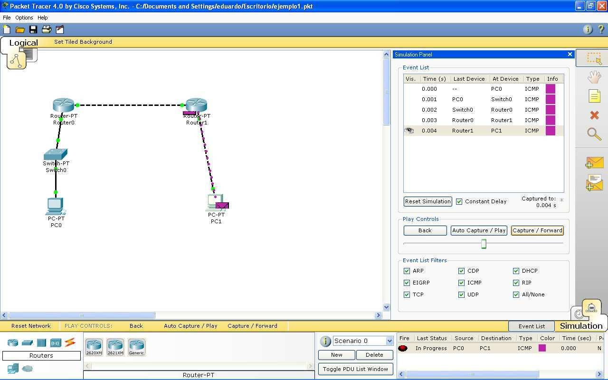Toggle the EIGRP filter checkbox
The height and width of the screenshot is (380, 608).
(407, 283)
